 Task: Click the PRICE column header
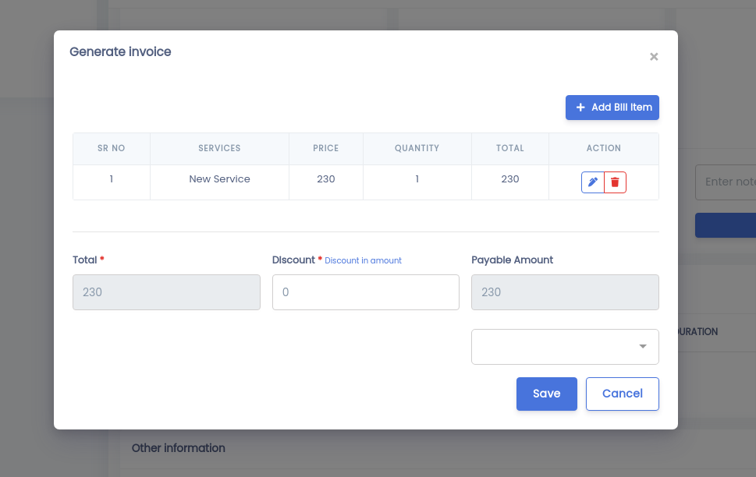click(326, 148)
